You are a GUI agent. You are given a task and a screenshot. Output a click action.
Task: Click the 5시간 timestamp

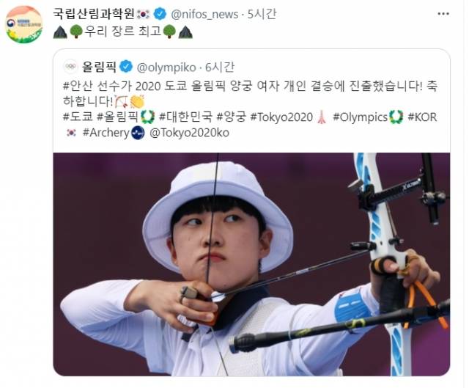click(x=262, y=14)
